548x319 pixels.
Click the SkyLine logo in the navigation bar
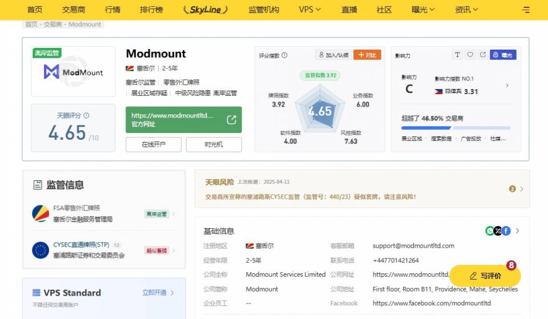click(x=205, y=10)
